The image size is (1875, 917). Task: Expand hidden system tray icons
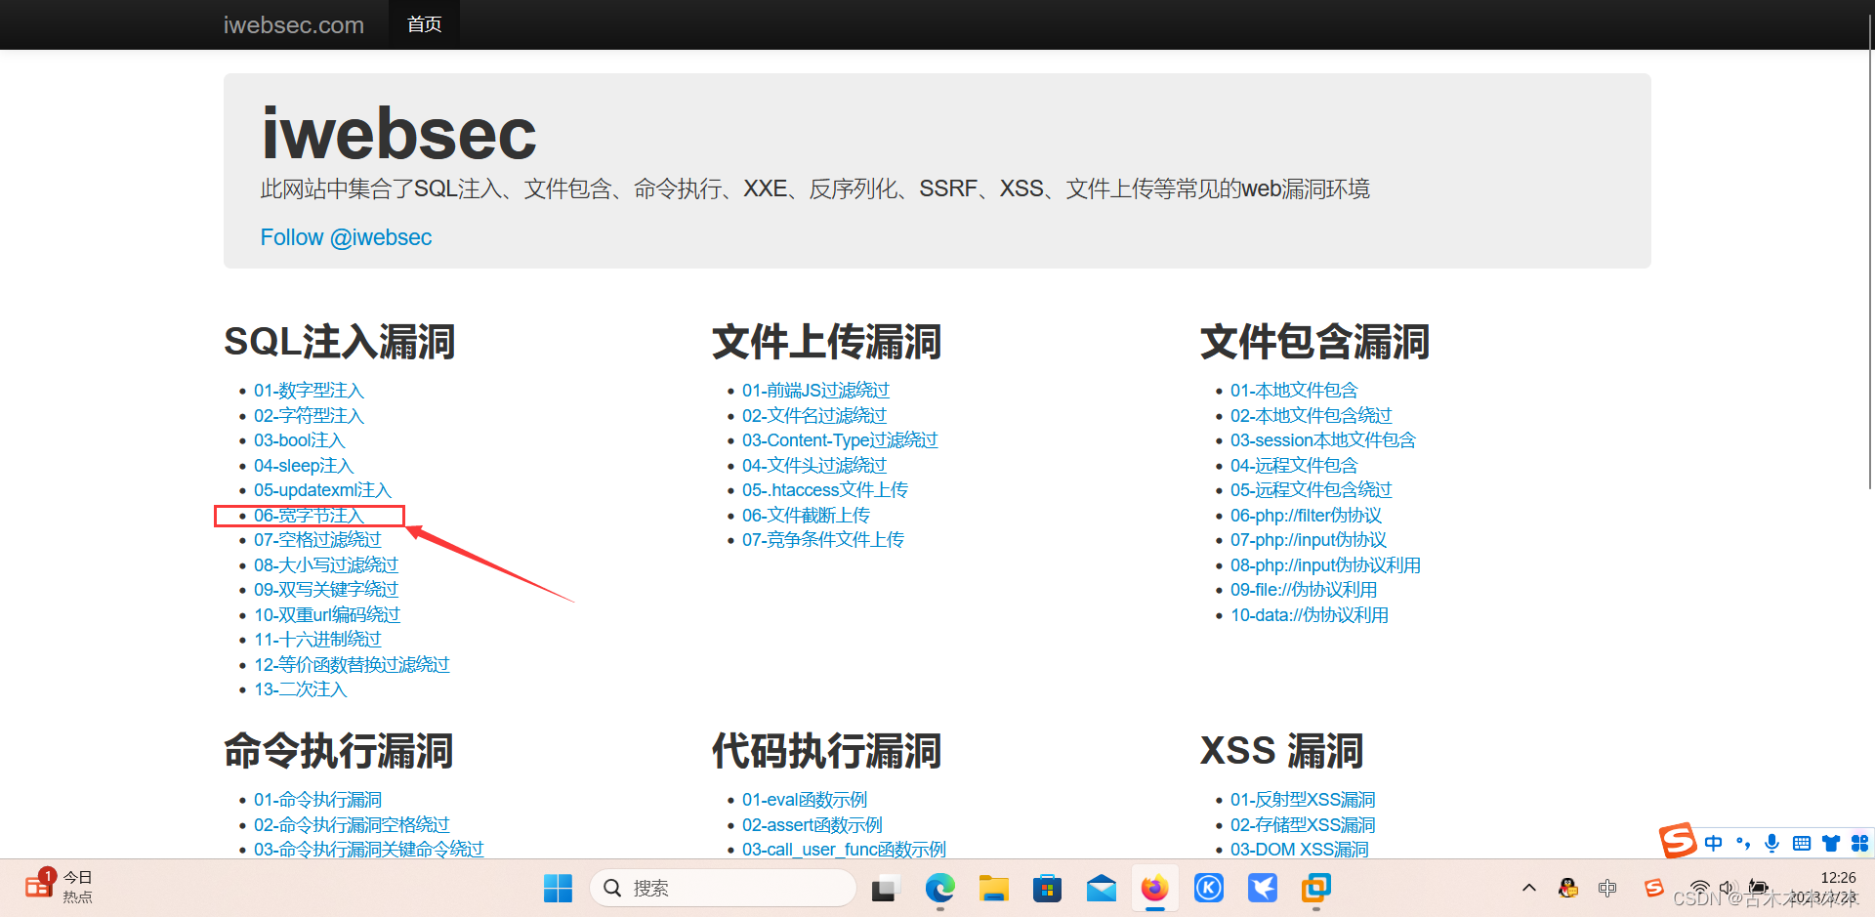[1529, 888]
